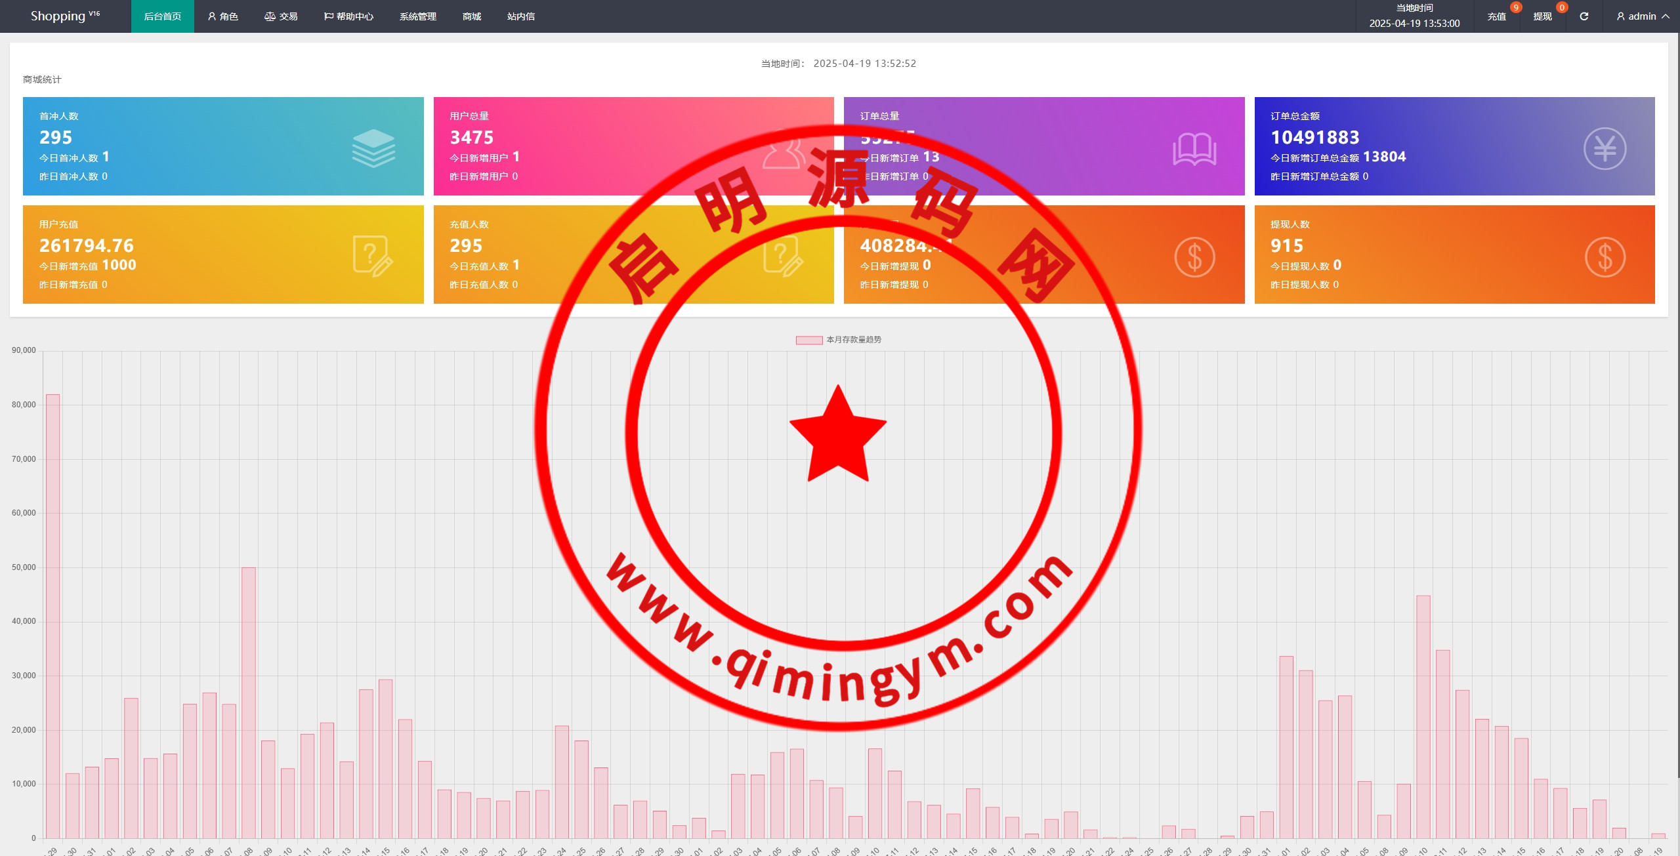The image size is (1680, 856).
Task: Click the tallest bar in the chart
Action: pyautogui.click(x=52, y=615)
